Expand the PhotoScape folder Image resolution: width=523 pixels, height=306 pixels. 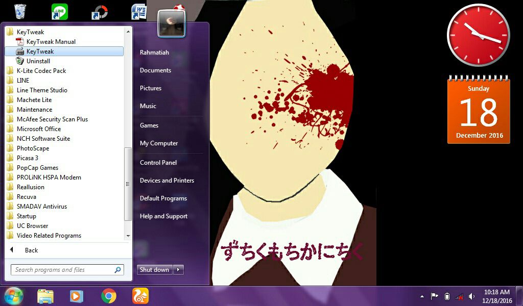click(33, 148)
